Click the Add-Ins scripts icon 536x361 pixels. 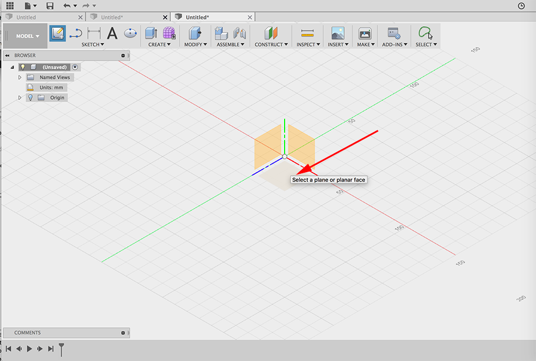click(x=394, y=34)
